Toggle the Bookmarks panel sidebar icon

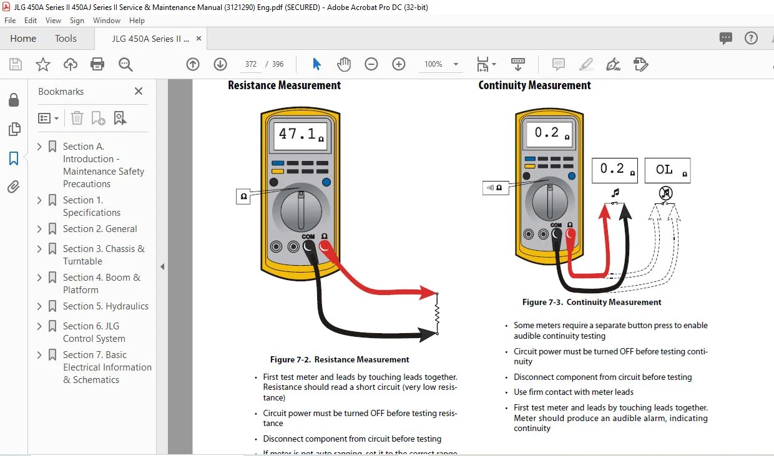13,158
